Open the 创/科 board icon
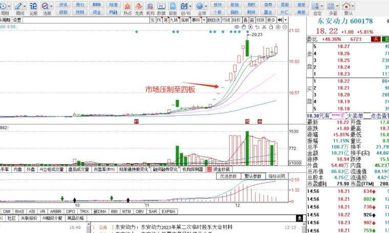The height and width of the screenshot is (233, 389). click(184, 6)
